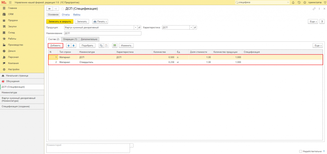Open the Персонал section
Screen dimensions: 327x154
13,57
